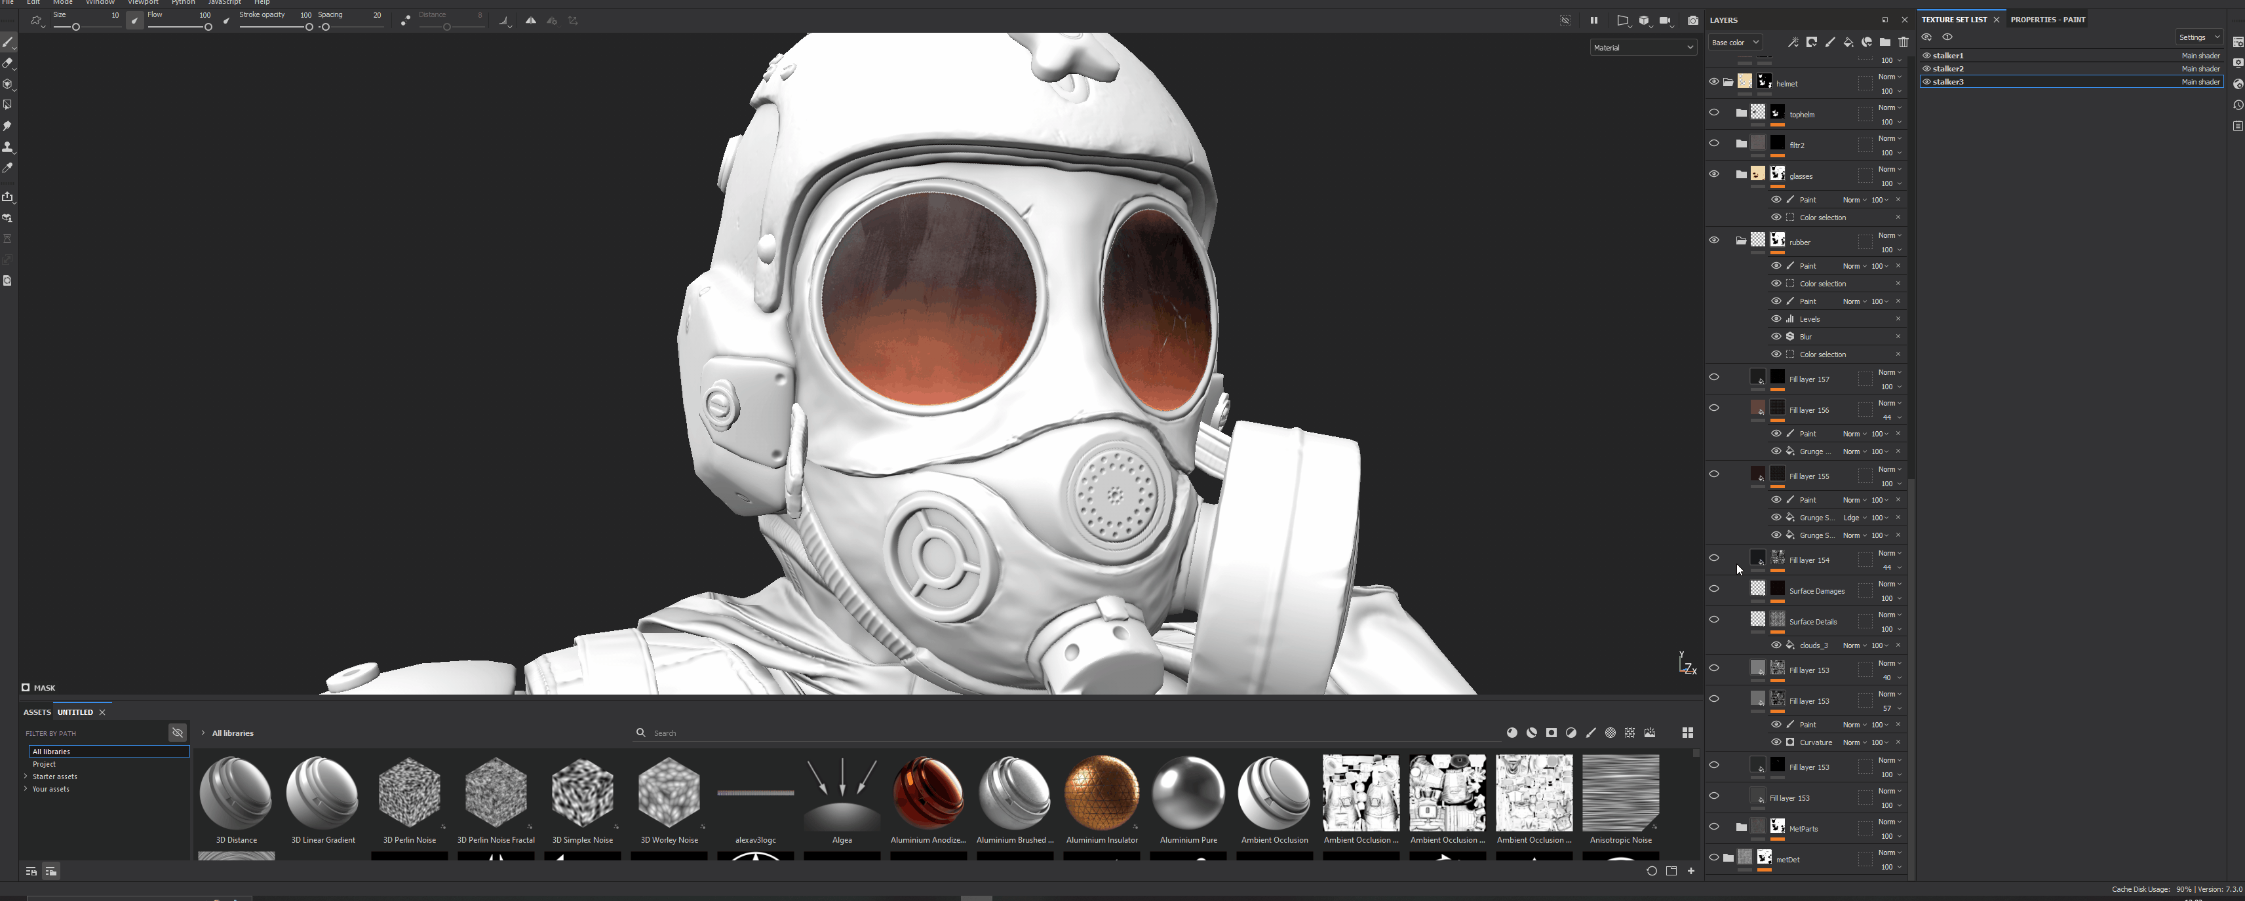This screenshot has width=2245, height=901.
Task: Select the Material Picker eyedropper
Action: (x=8, y=168)
